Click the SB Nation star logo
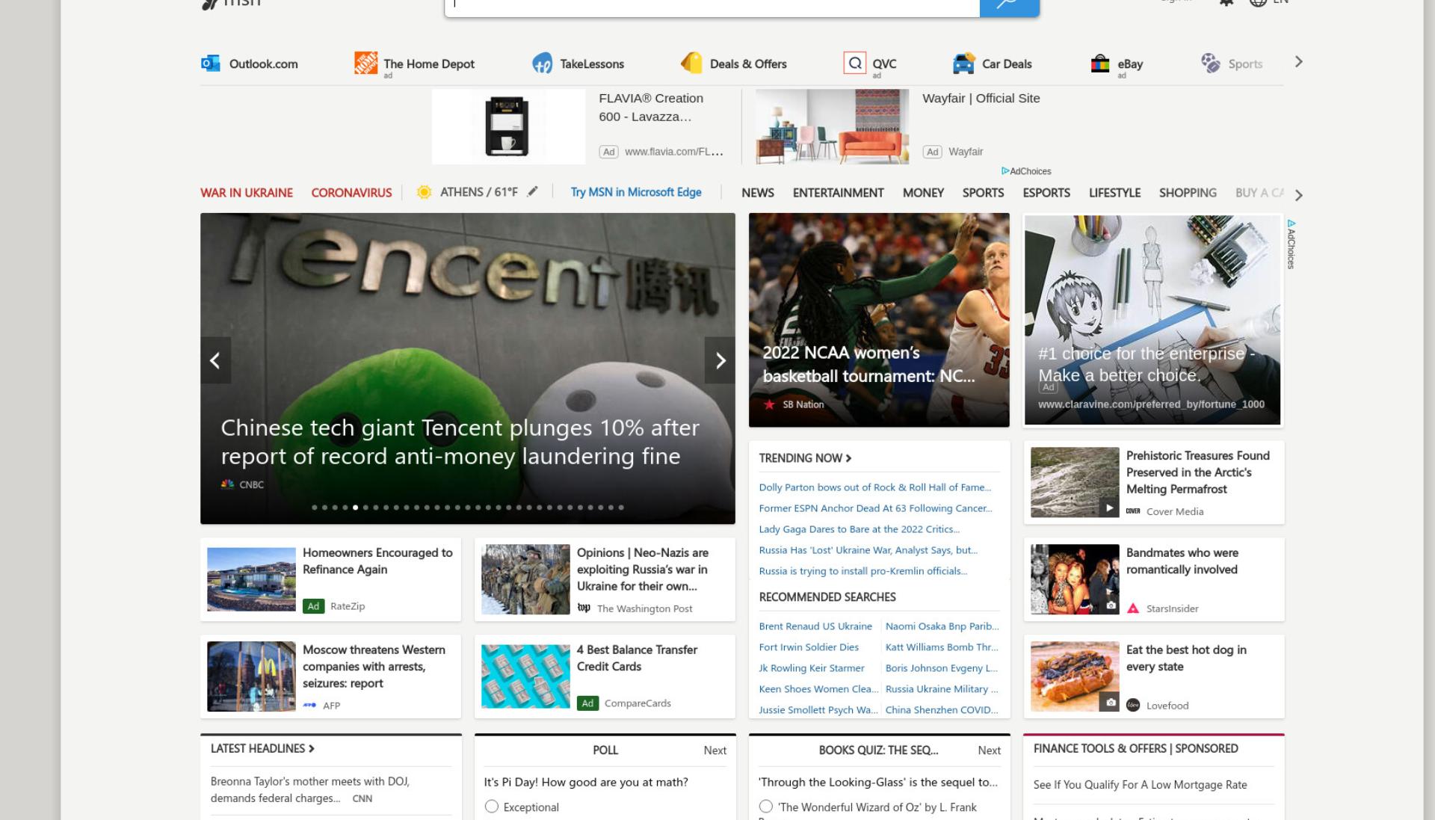Viewport: 1435px width, 820px height. 769,404
